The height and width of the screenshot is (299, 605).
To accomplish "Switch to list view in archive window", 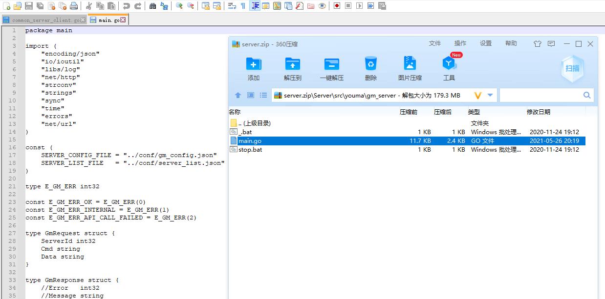I will [x=263, y=95].
